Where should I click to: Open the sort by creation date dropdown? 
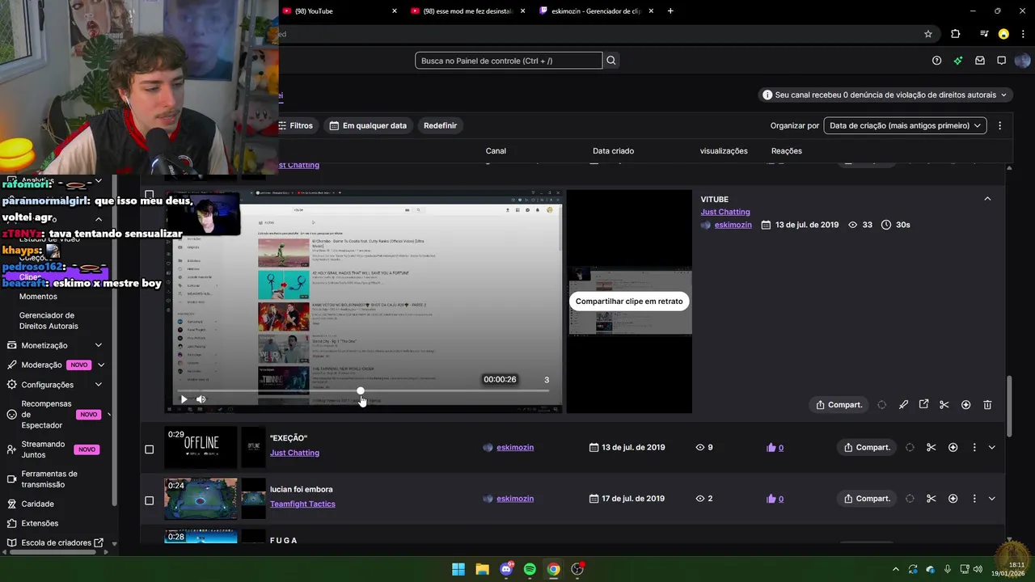905,125
